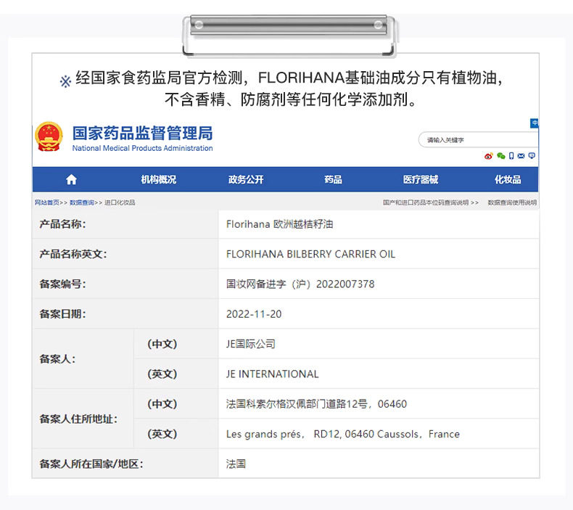Screen dimensions: 573x510
Task: Click (英文) label beside JE INTERNATIONAL
Action: (162, 374)
